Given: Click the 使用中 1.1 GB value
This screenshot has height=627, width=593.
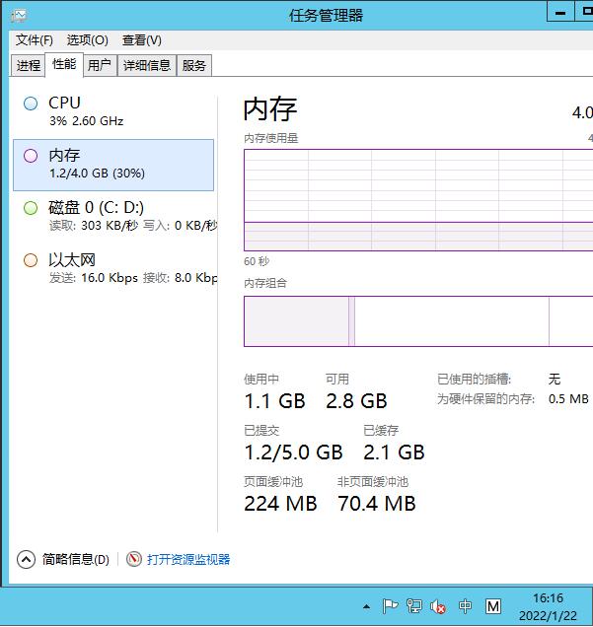Looking at the screenshot, I should [275, 400].
